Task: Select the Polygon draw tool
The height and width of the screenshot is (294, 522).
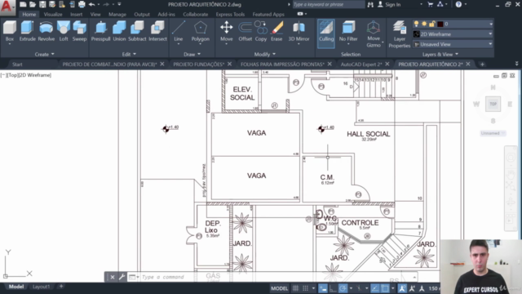Action: 201,32
